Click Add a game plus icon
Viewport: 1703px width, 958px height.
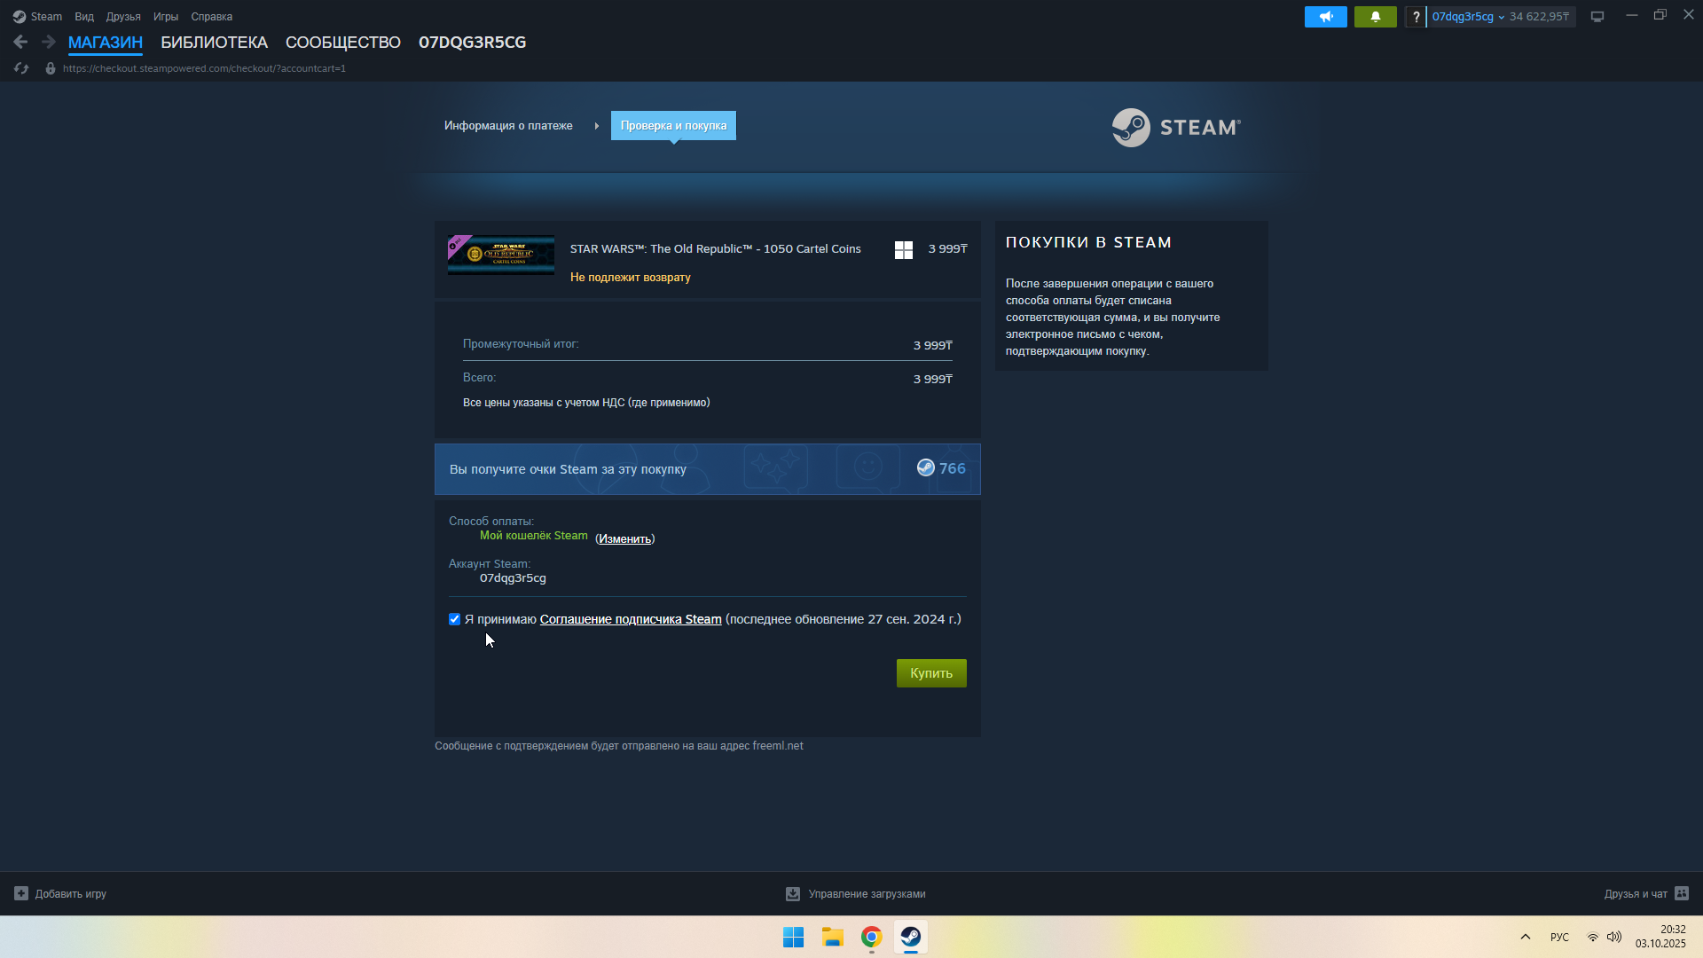point(21,893)
